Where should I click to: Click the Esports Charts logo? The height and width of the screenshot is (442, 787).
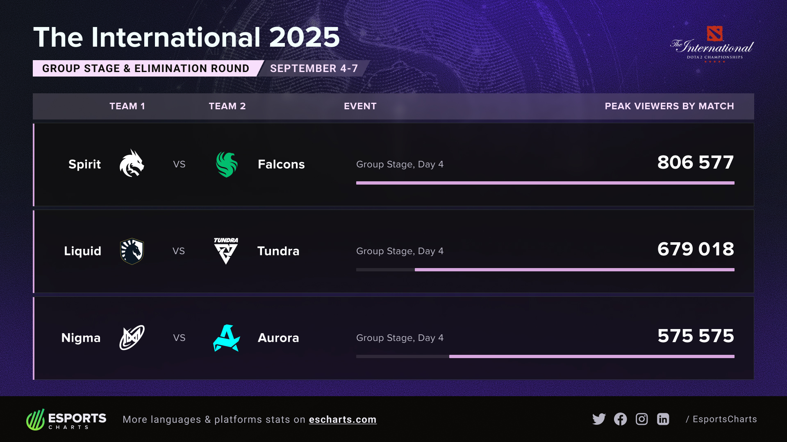pyautogui.click(x=66, y=419)
